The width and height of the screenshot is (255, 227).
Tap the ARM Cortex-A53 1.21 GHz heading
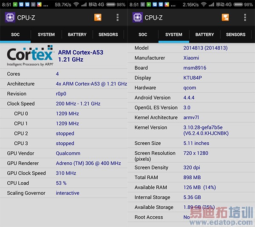[81, 56]
